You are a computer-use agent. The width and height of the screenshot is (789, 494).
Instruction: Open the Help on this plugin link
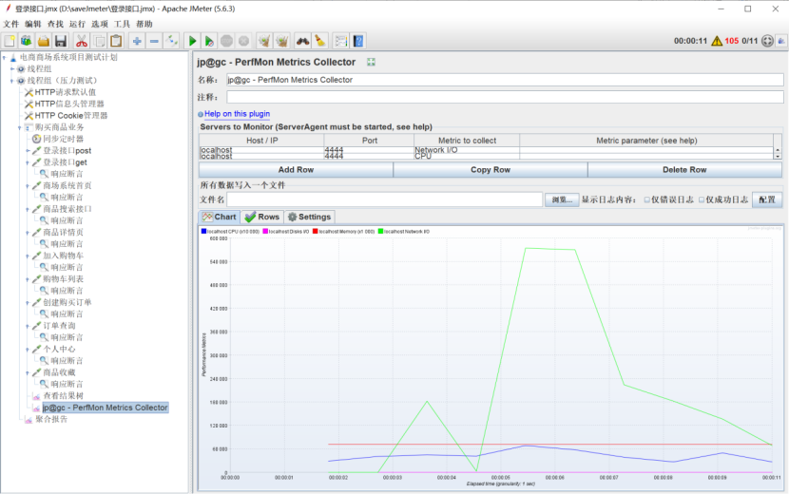[x=237, y=114]
